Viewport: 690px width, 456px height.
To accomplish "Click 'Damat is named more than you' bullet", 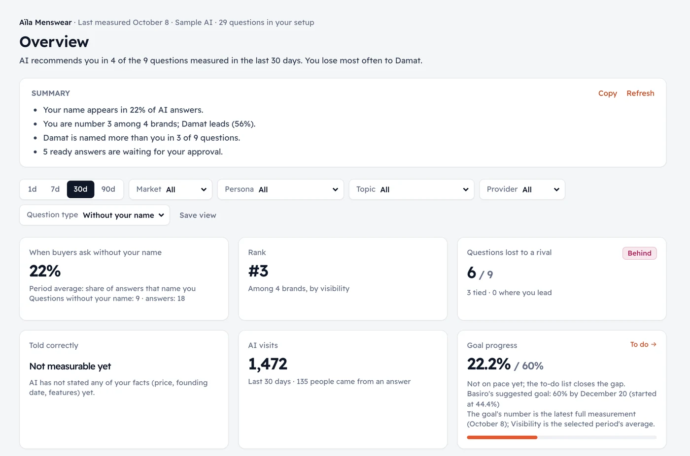I will point(141,138).
